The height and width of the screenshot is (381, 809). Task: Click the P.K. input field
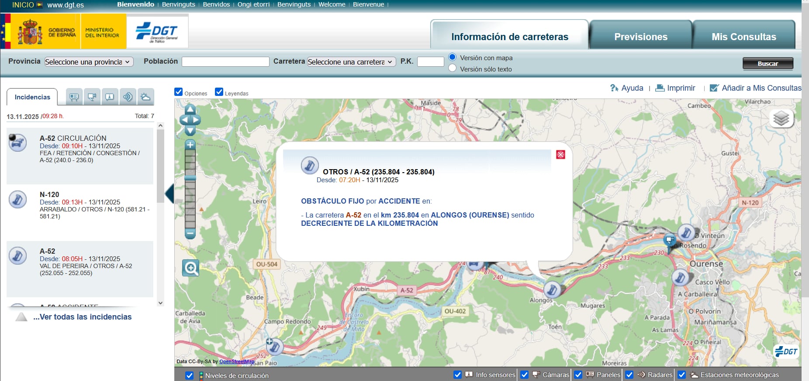coord(431,62)
